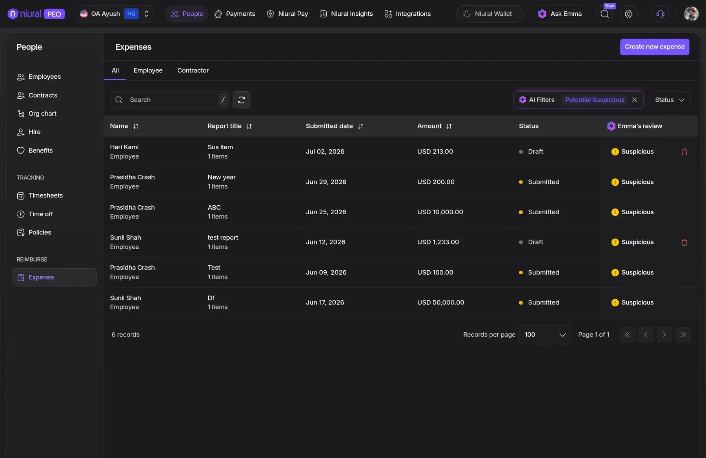Switch to the All tab
The width and height of the screenshot is (706, 458).
(115, 71)
